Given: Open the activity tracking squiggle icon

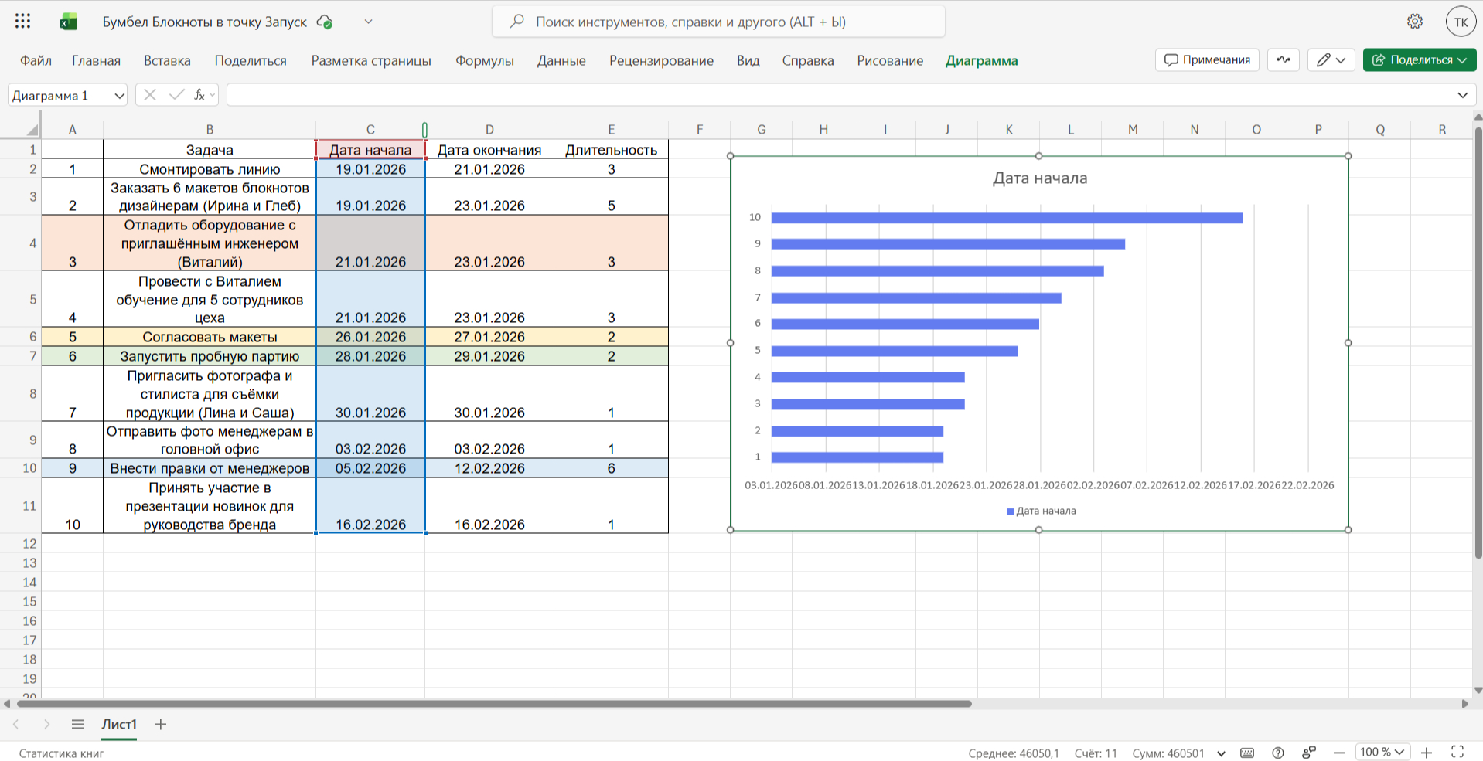Looking at the screenshot, I should (x=1283, y=60).
